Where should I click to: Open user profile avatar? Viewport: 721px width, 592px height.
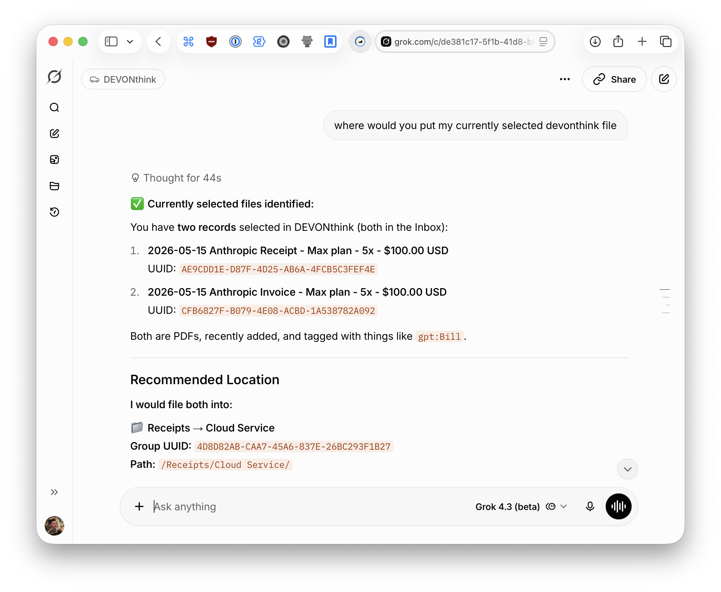pos(54,526)
